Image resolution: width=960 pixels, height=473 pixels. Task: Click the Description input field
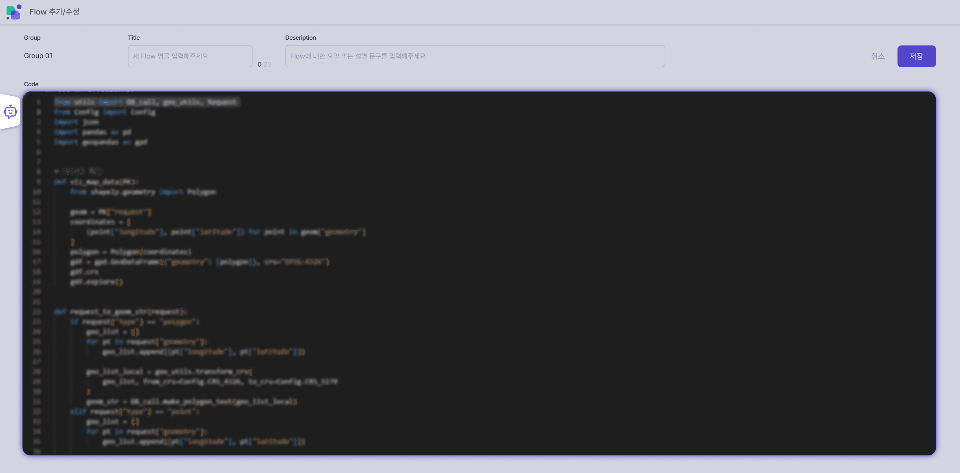475,56
